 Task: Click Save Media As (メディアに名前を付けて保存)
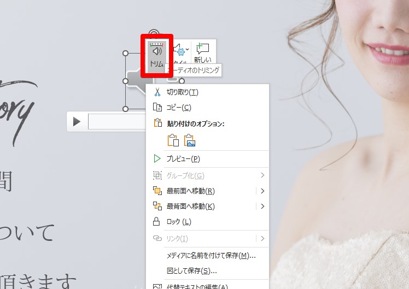211,256
